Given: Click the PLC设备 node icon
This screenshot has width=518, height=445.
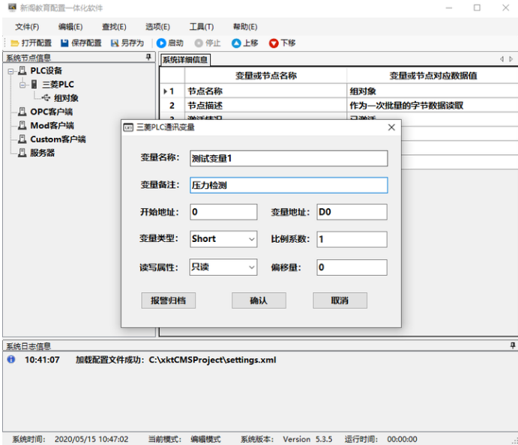Looking at the screenshot, I should coord(22,70).
